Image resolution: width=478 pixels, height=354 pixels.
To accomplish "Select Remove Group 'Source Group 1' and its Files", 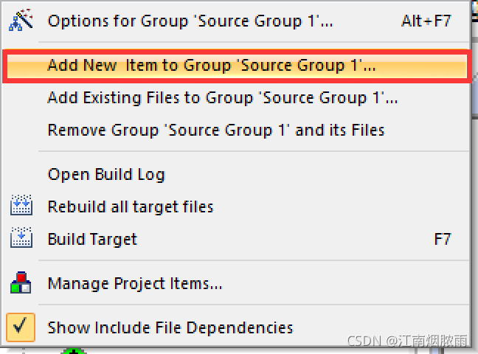I will click(215, 131).
